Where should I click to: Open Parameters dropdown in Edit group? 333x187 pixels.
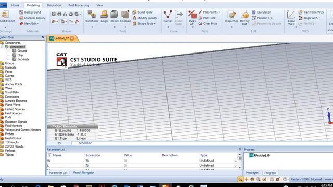263,18
